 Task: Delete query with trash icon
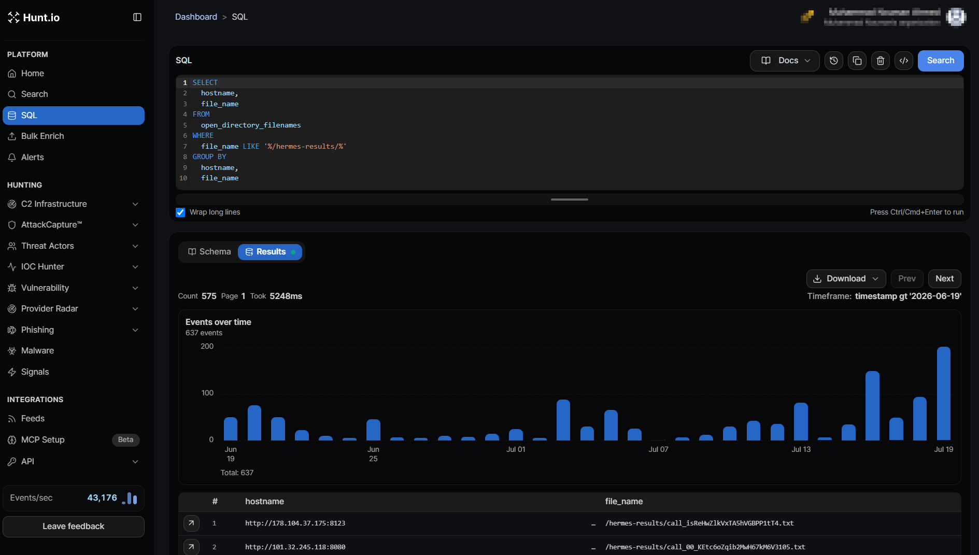[881, 61]
